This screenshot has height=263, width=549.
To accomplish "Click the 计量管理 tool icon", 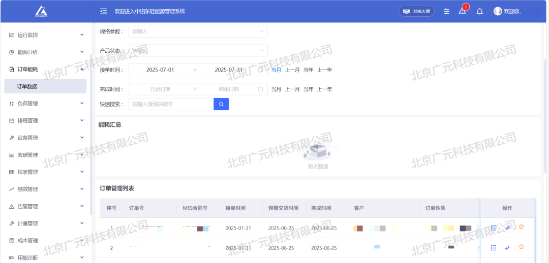I will (12, 223).
